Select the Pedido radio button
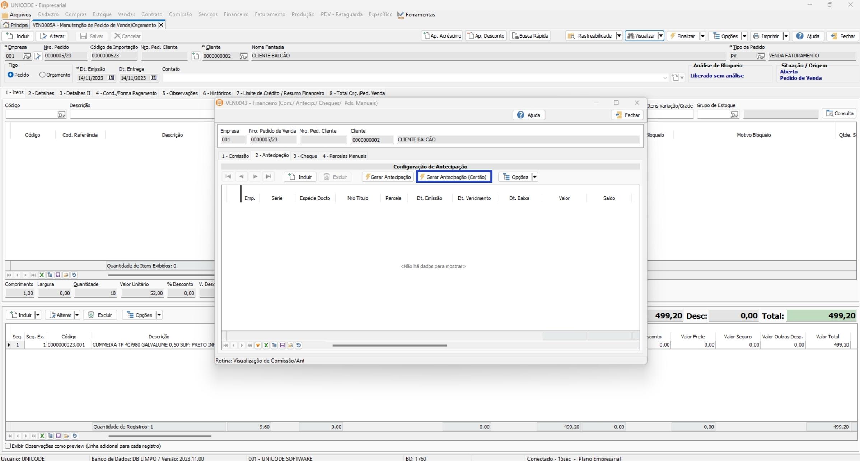Viewport: 860px width, 461px height. coord(10,75)
